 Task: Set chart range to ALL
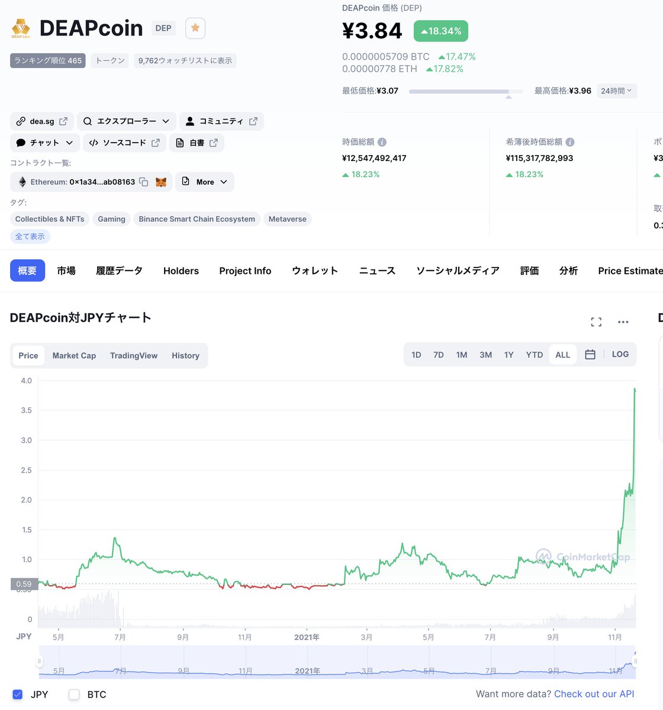563,354
